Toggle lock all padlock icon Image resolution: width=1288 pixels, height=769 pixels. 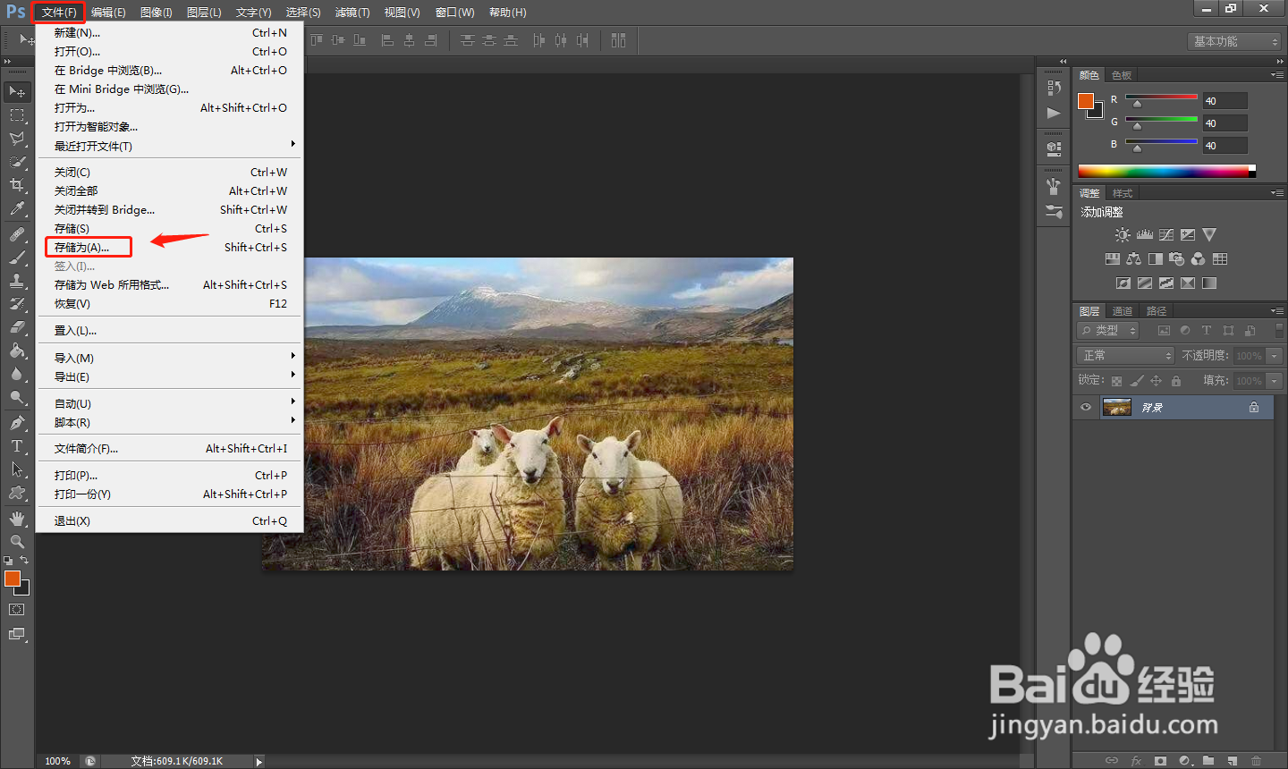click(1176, 381)
